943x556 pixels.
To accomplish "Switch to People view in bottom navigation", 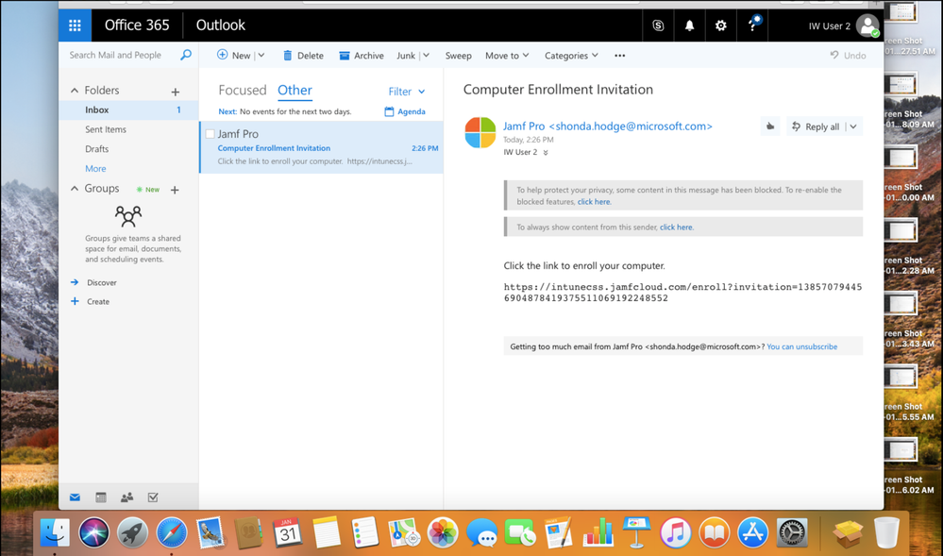I will (126, 497).
